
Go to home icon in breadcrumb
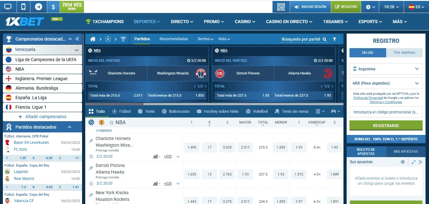pos(93,39)
